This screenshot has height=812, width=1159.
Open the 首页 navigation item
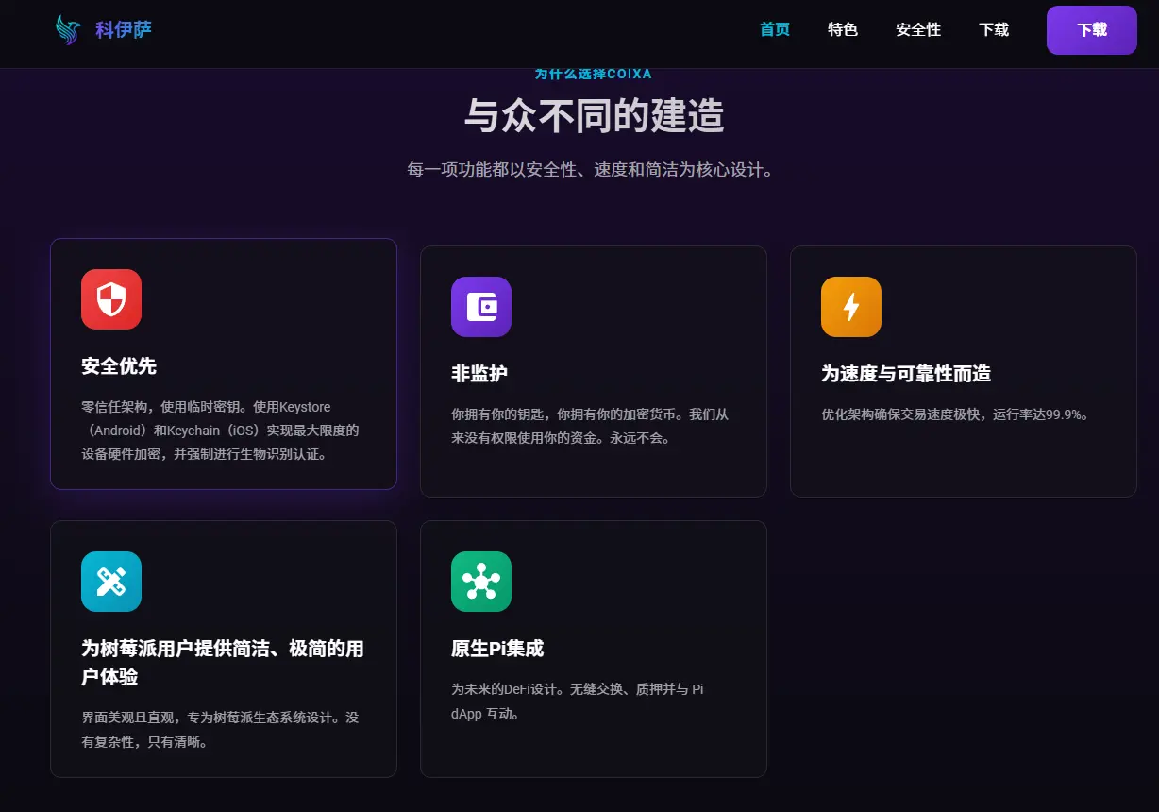pos(775,29)
